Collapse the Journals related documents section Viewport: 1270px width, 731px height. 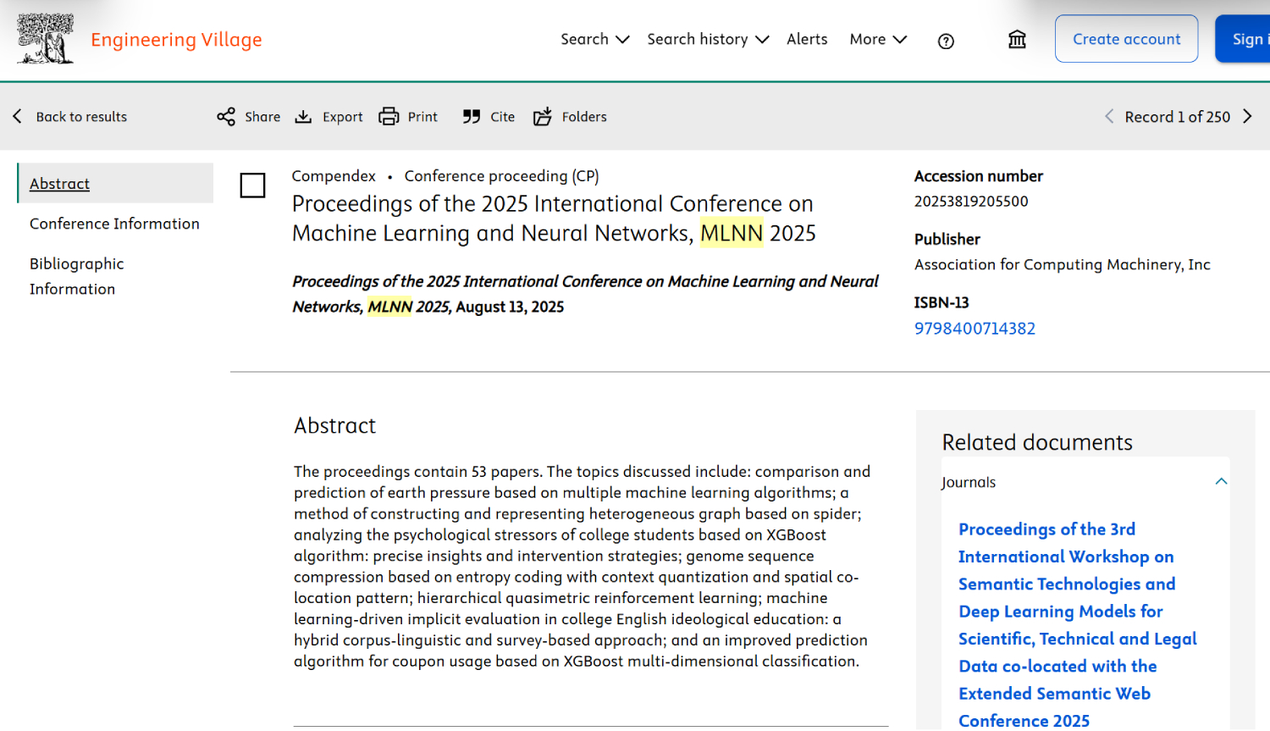click(1221, 482)
